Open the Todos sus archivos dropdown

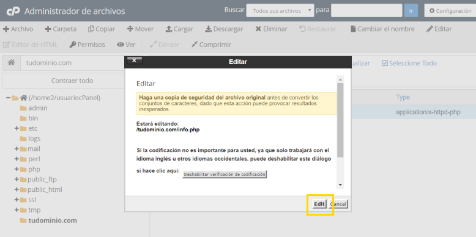coord(280,11)
